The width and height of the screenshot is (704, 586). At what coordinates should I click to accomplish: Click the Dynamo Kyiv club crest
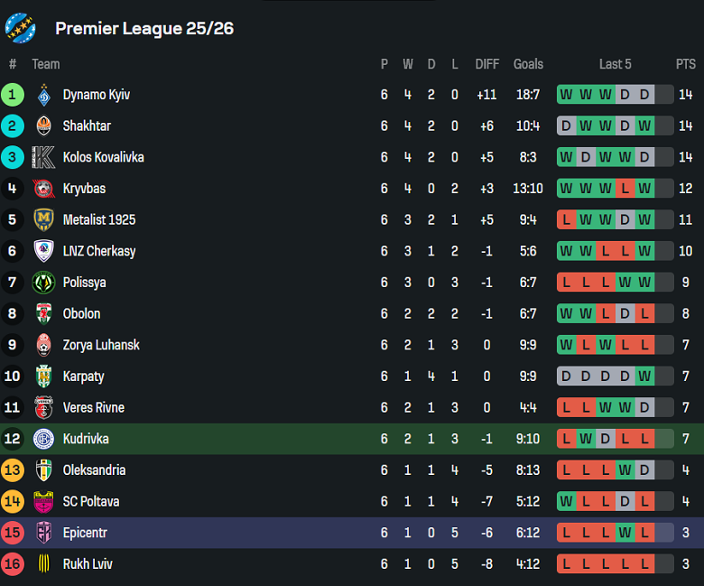coord(43,95)
